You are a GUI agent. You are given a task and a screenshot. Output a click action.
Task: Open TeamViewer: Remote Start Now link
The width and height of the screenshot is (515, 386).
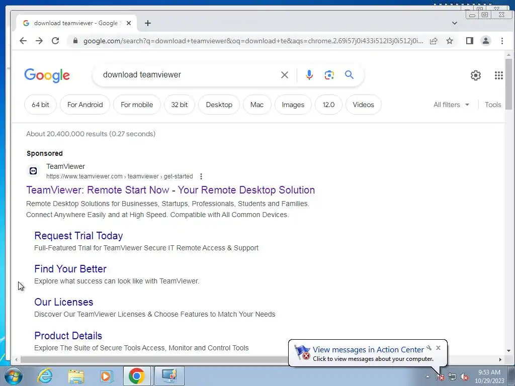(x=170, y=190)
